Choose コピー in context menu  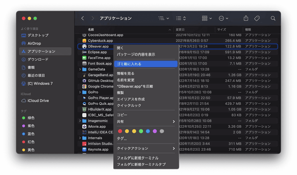click(146, 115)
